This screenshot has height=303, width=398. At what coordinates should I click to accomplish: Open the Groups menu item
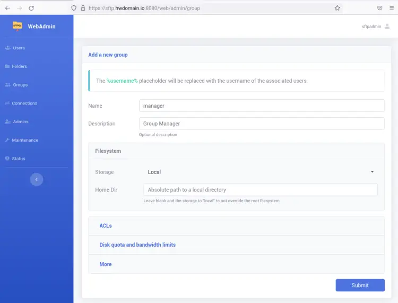click(x=20, y=85)
